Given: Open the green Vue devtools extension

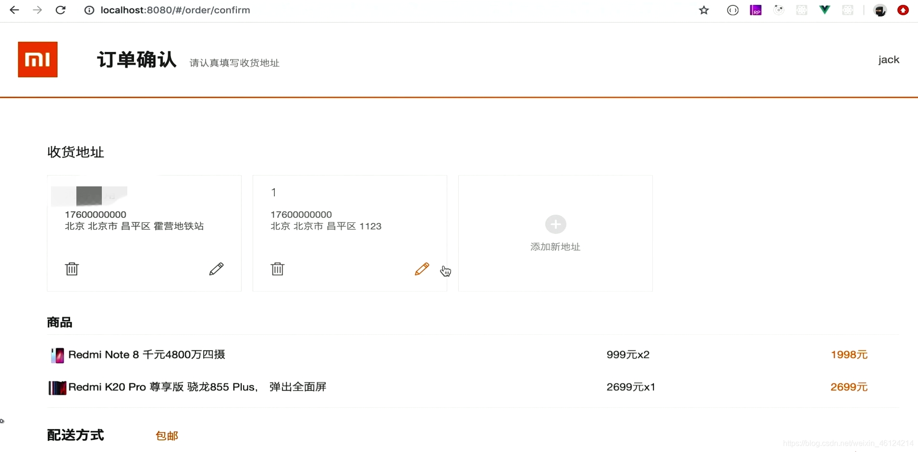Looking at the screenshot, I should click(x=825, y=10).
